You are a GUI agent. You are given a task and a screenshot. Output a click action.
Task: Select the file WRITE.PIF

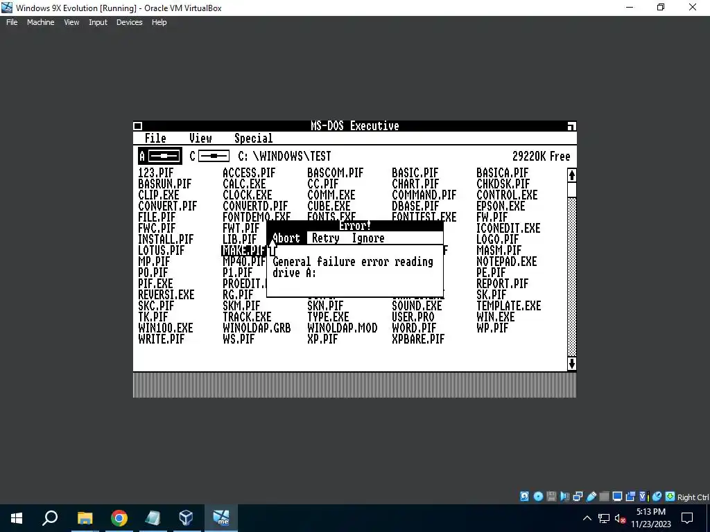tap(161, 339)
